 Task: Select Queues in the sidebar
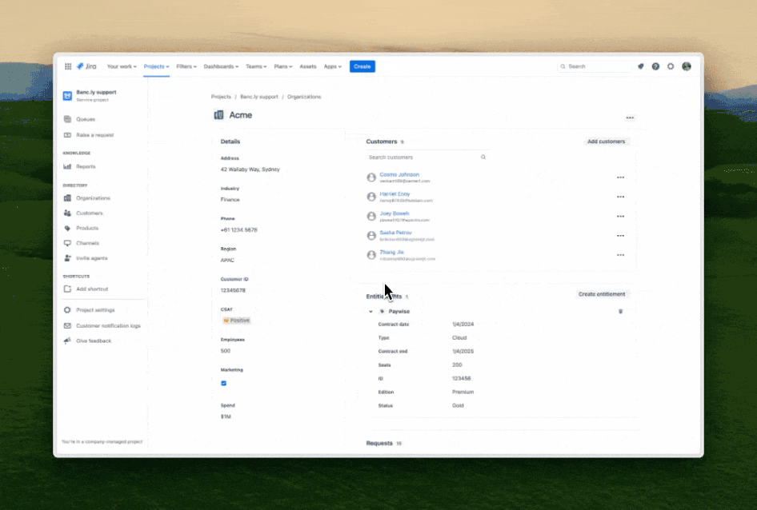point(86,119)
